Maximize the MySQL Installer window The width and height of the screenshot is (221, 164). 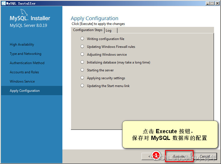(x=212, y=3)
